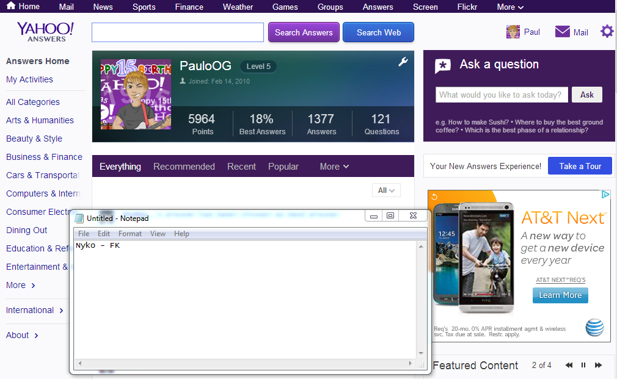Switch to the Recommended tab
This screenshot has width=617, height=379.
(184, 167)
